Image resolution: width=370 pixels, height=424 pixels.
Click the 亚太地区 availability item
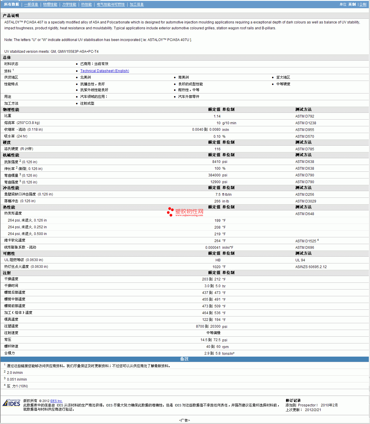(283, 77)
